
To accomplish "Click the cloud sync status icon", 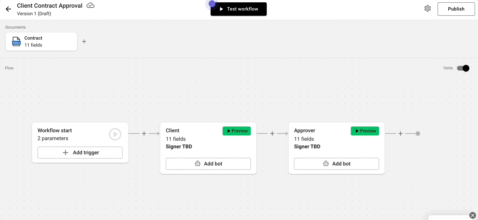I will [90, 5].
